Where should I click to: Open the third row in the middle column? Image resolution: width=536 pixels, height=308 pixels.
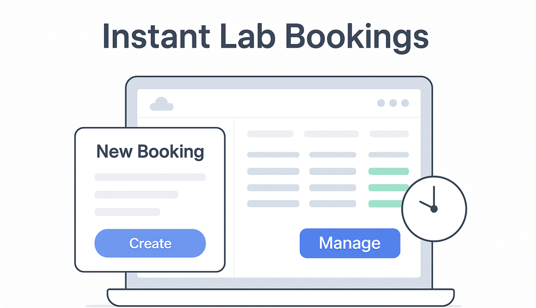333,170
